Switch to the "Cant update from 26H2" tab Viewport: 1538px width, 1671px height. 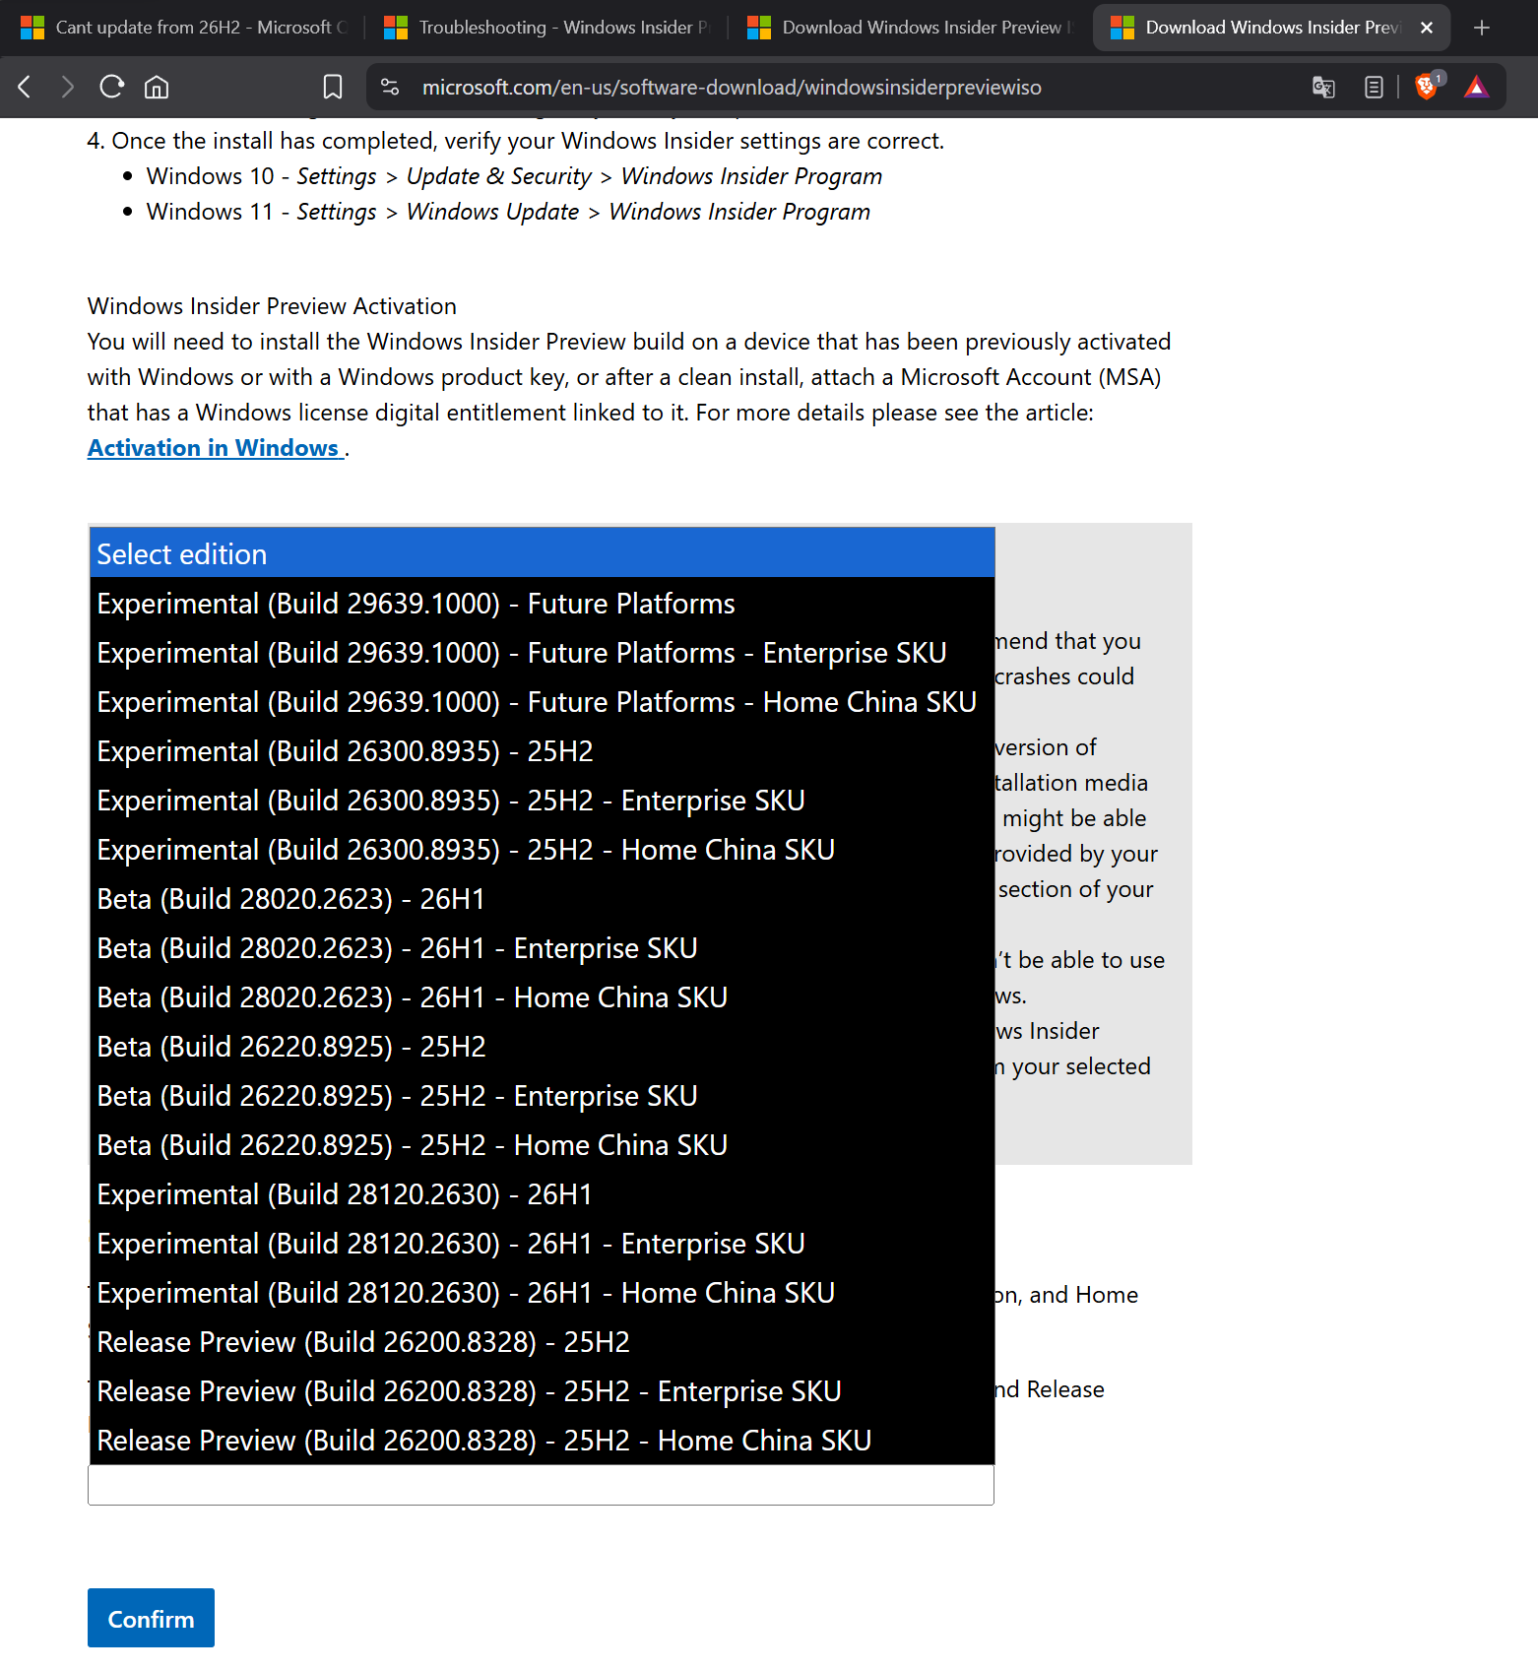click(184, 28)
